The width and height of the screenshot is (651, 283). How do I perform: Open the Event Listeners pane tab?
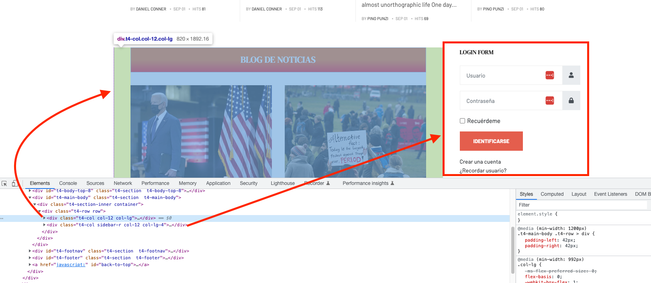click(610, 194)
